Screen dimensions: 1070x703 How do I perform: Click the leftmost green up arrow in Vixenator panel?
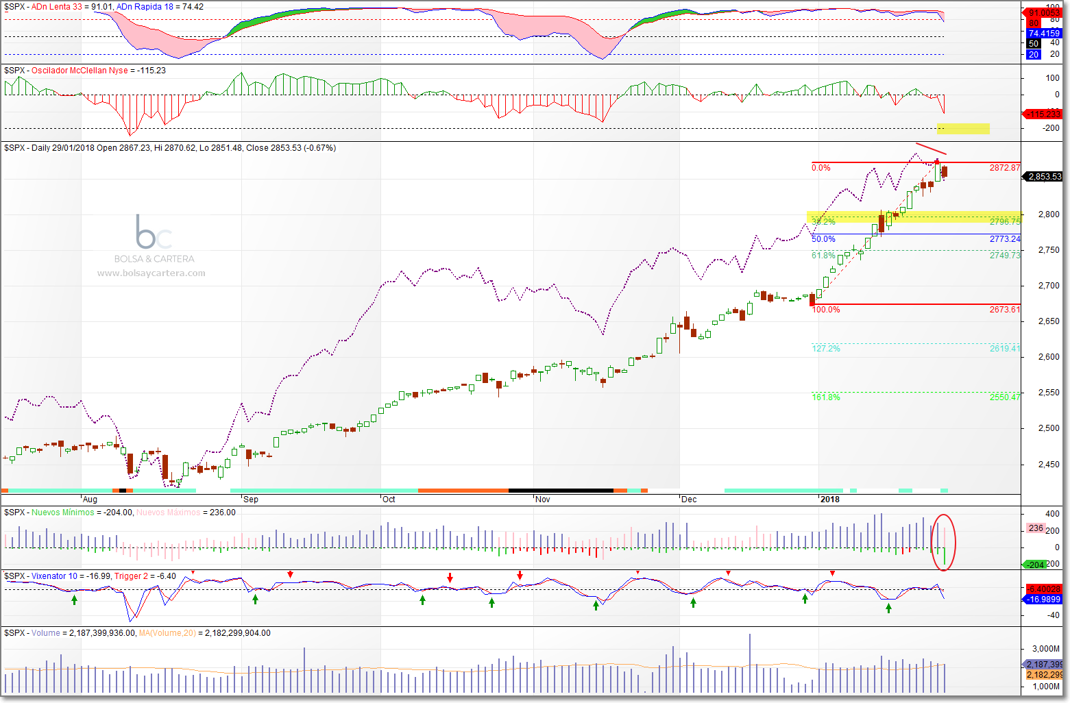click(x=74, y=599)
